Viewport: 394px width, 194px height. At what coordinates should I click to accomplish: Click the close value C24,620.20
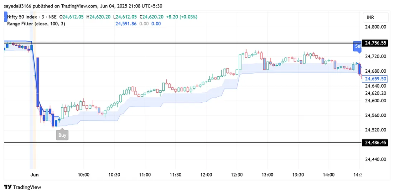coord(151,17)
